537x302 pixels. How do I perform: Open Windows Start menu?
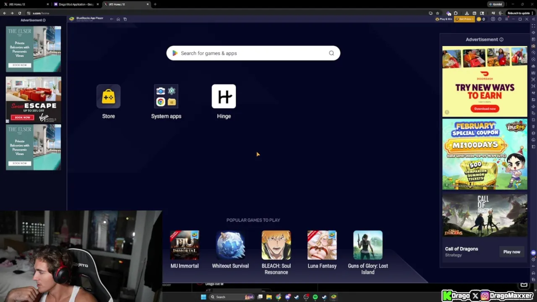point(203,297)
